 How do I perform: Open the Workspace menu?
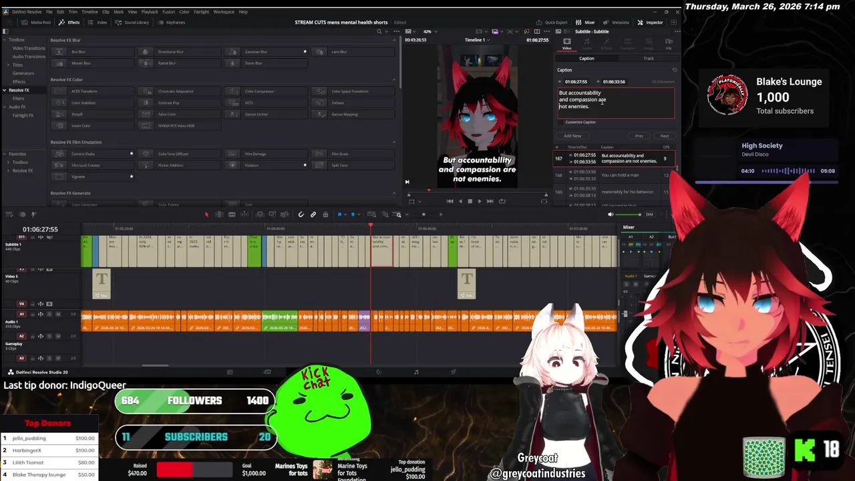tap(224, 12)
